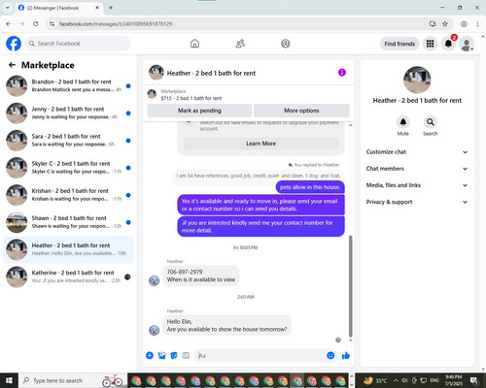Expand Chat members section
The image size is (486, 388).
[417, 169]
